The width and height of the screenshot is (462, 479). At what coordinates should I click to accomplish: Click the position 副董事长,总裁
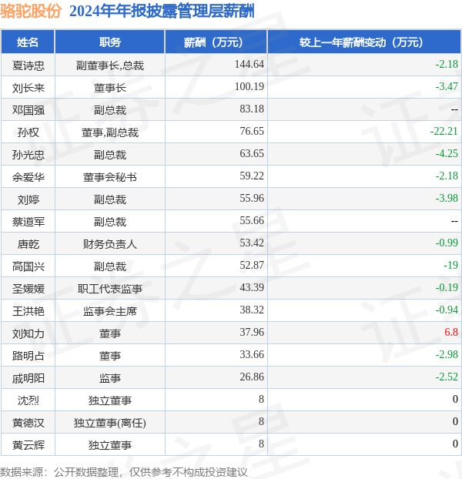(110, 65)
